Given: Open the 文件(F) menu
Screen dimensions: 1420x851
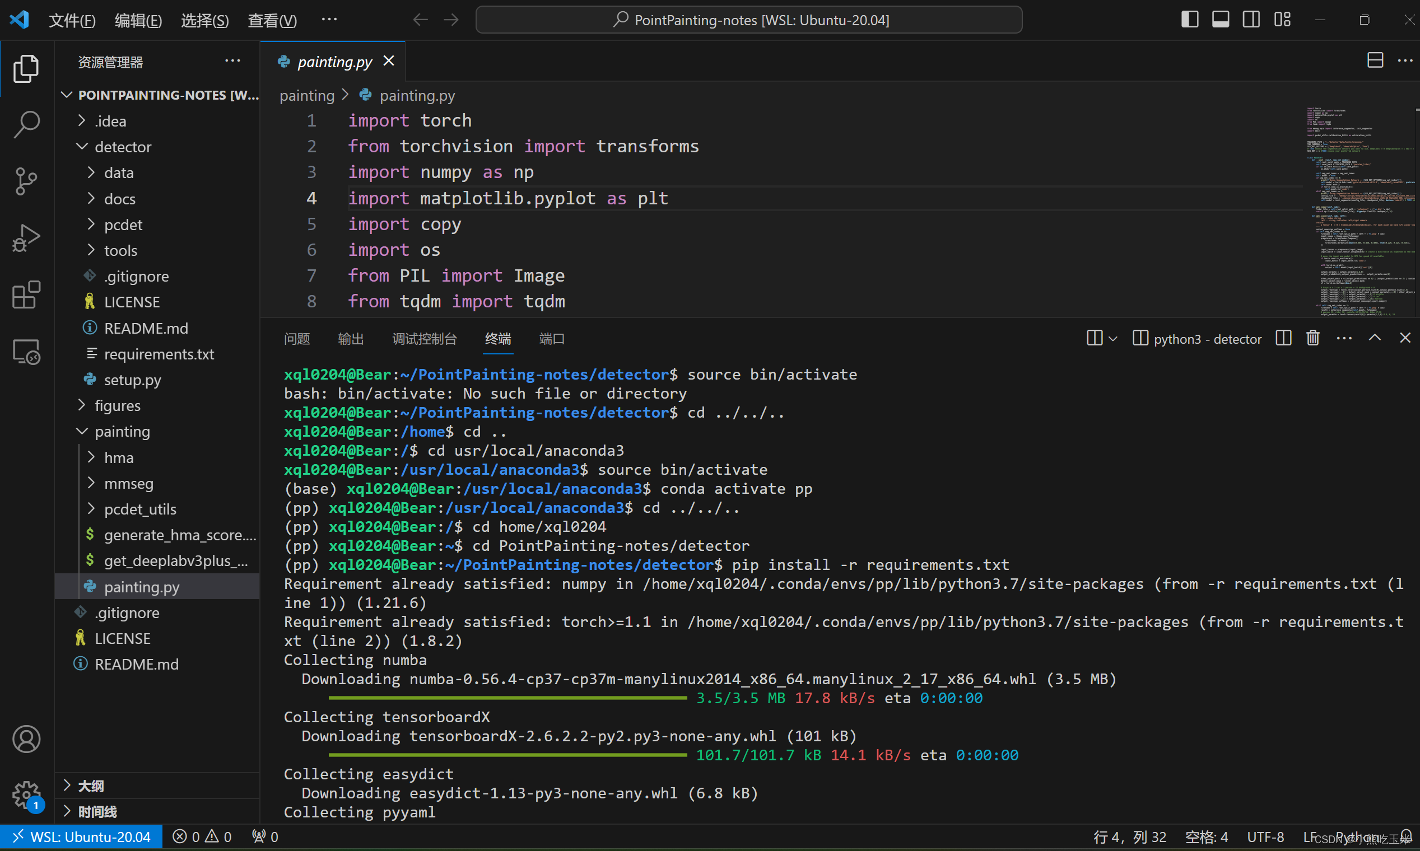Looking at the screenshot, I should pyautogui.click(x=72, y=20).
